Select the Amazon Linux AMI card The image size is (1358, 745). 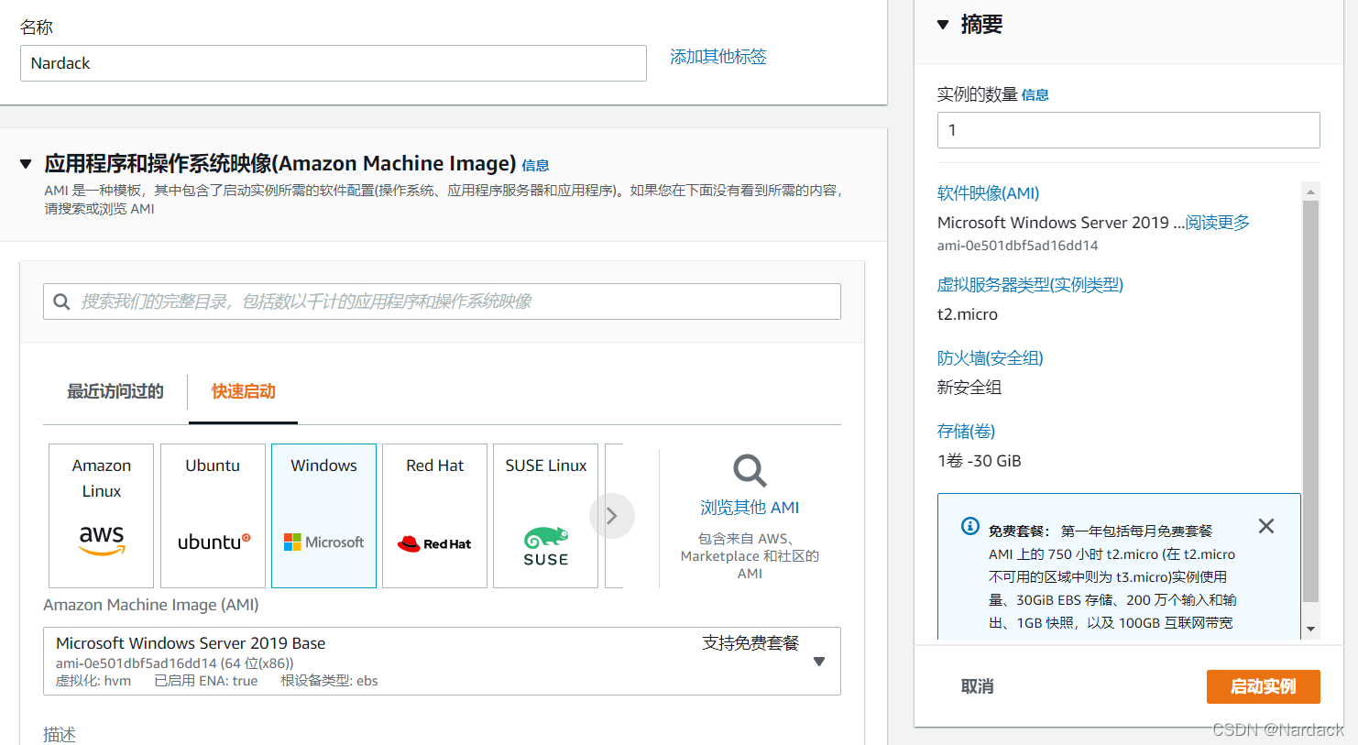pos(101,516)
